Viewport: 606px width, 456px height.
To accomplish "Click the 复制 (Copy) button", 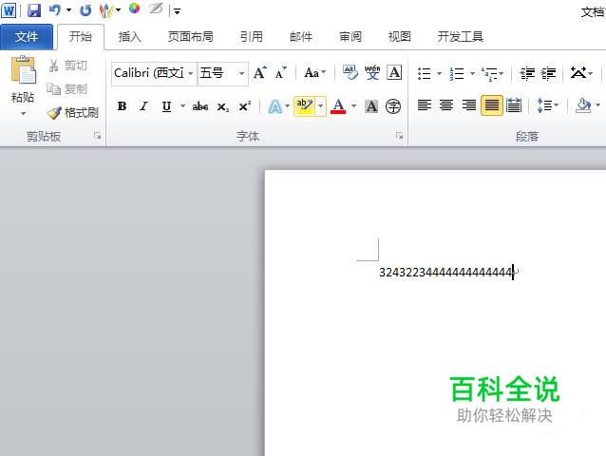I will [x=66, y=89].
